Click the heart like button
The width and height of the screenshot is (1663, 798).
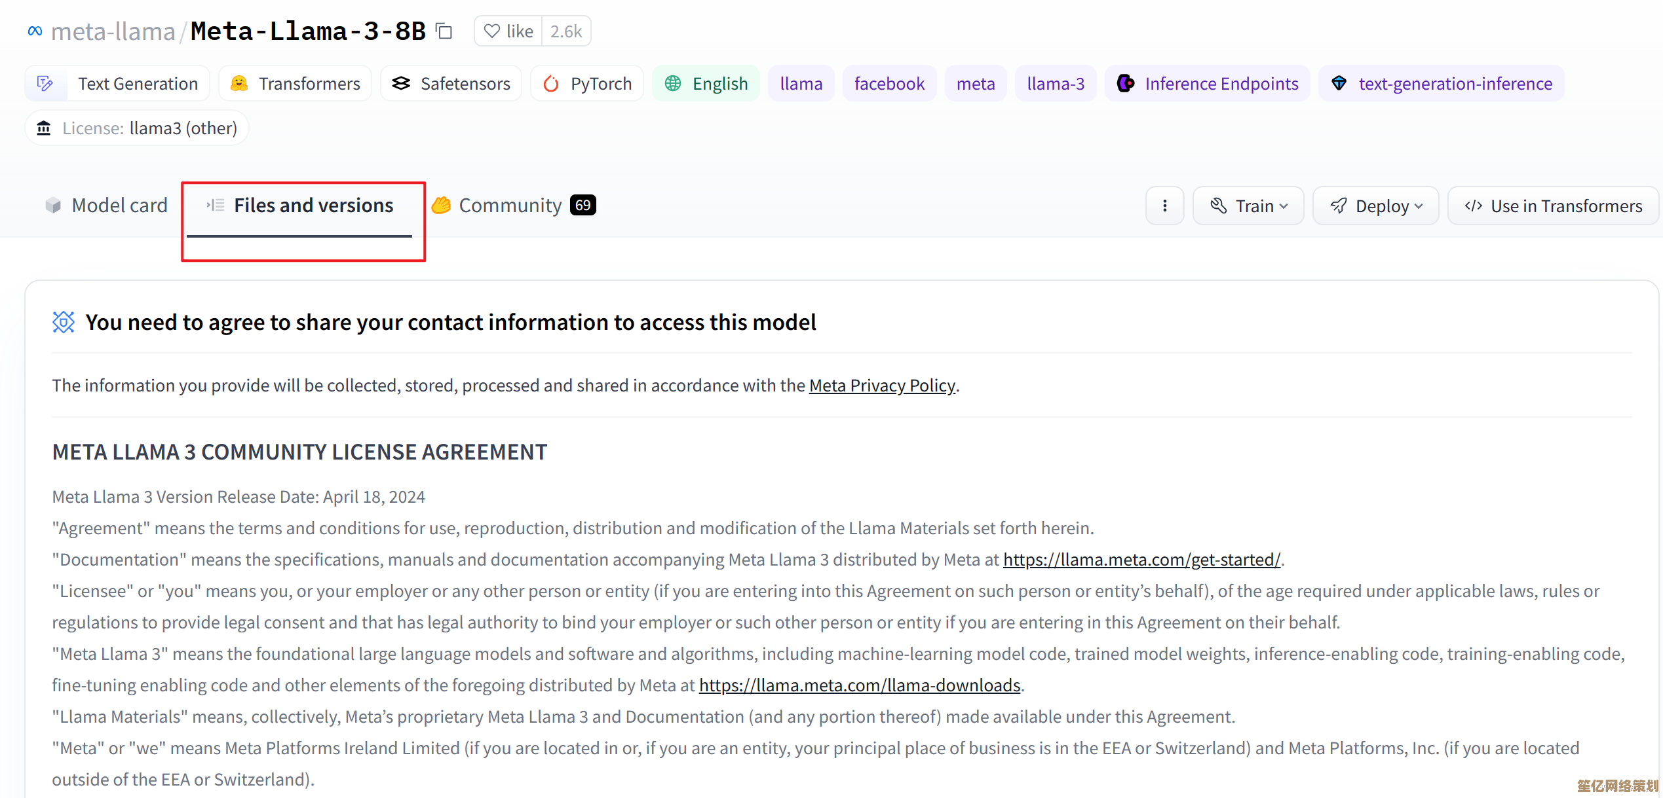coord(508,31)
